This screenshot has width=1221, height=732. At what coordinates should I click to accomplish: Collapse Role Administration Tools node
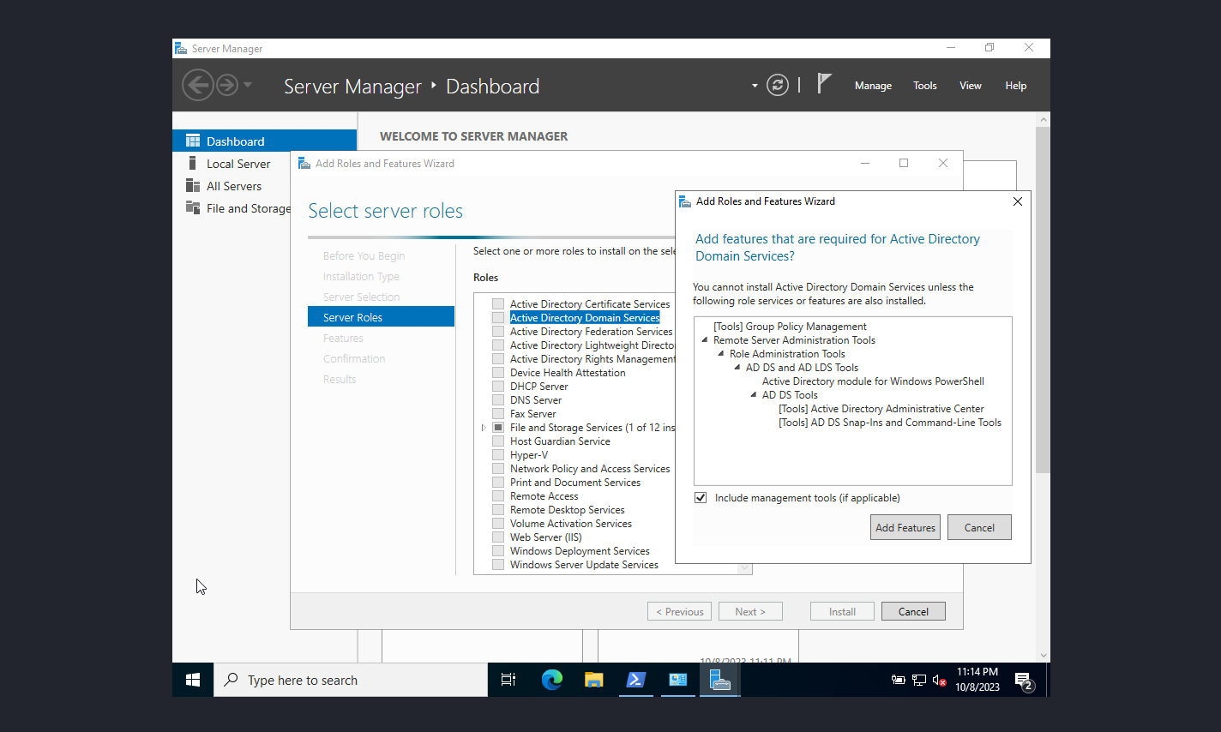pyautogui.click(x=721, y=354)
